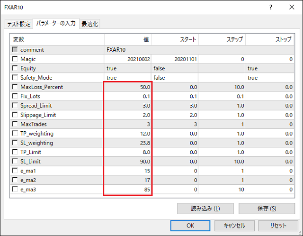Viewport: 303px width, 236px height.
Task: Select e_ma3 value 85
Action: click(x=128, y=190)
